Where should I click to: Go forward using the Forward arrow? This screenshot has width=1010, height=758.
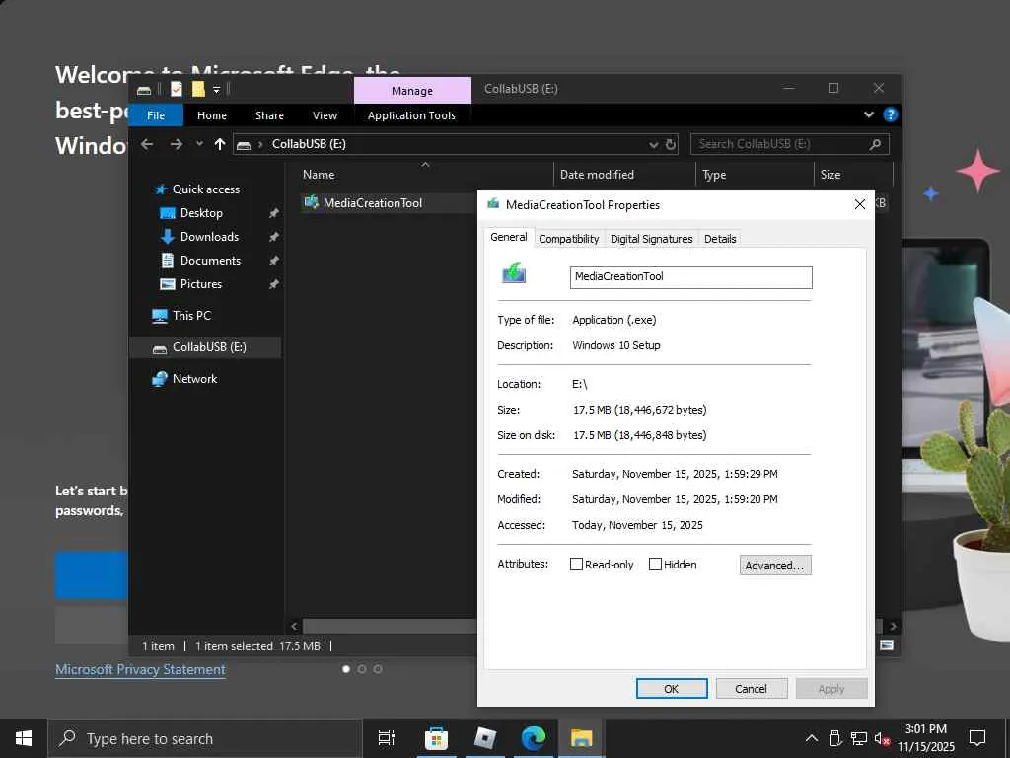pos(176,144)
